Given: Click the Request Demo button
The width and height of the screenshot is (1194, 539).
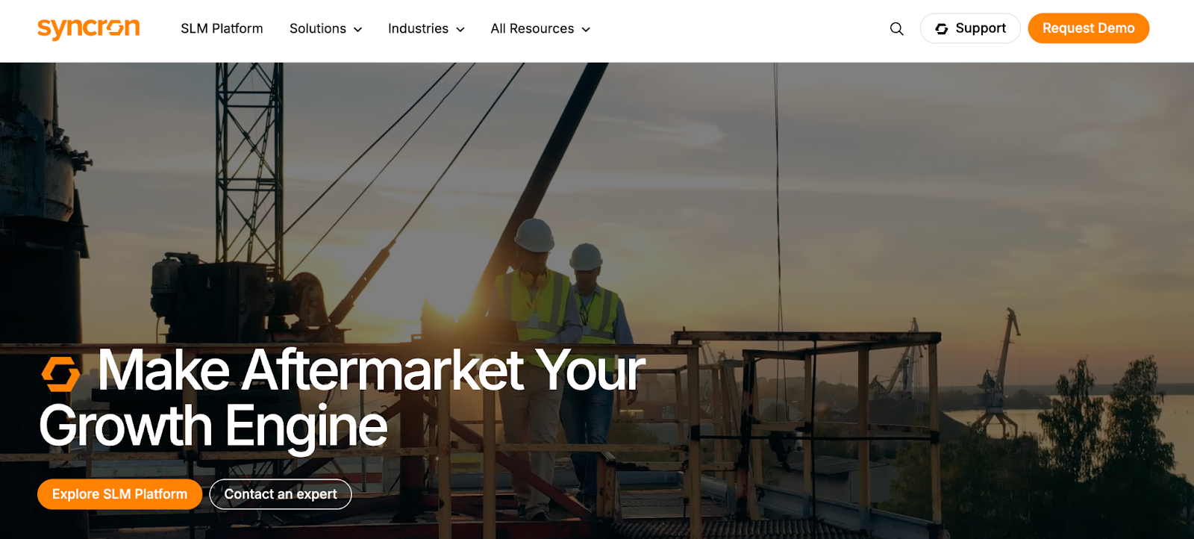Looking at the screenshot, I should coord(1088,28).
